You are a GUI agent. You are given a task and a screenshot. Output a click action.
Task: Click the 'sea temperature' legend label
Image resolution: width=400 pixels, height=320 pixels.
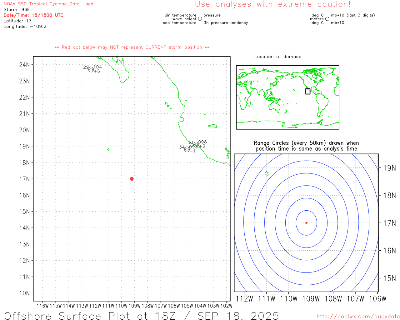(180, 23)
